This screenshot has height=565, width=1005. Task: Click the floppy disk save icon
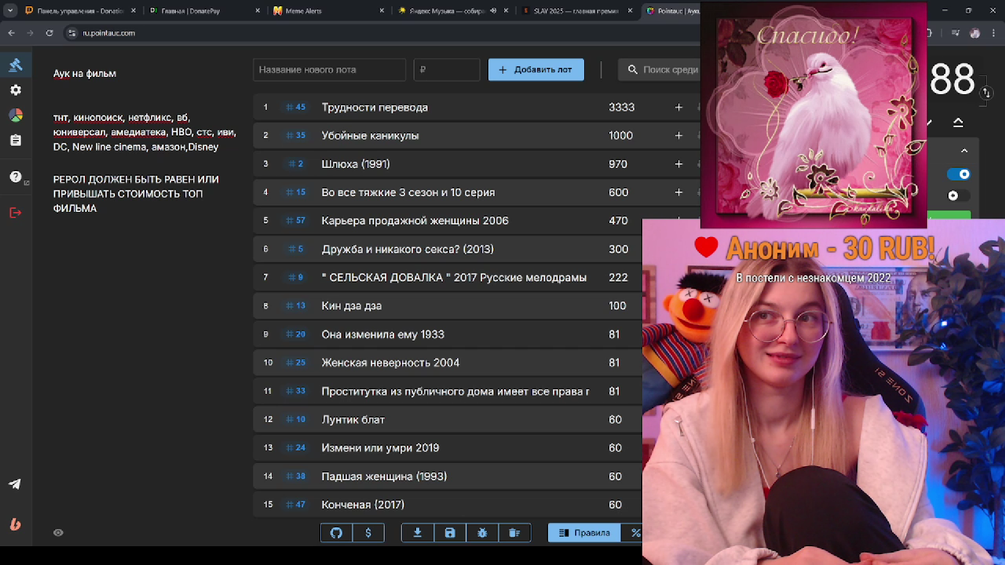tap(450, 533)
